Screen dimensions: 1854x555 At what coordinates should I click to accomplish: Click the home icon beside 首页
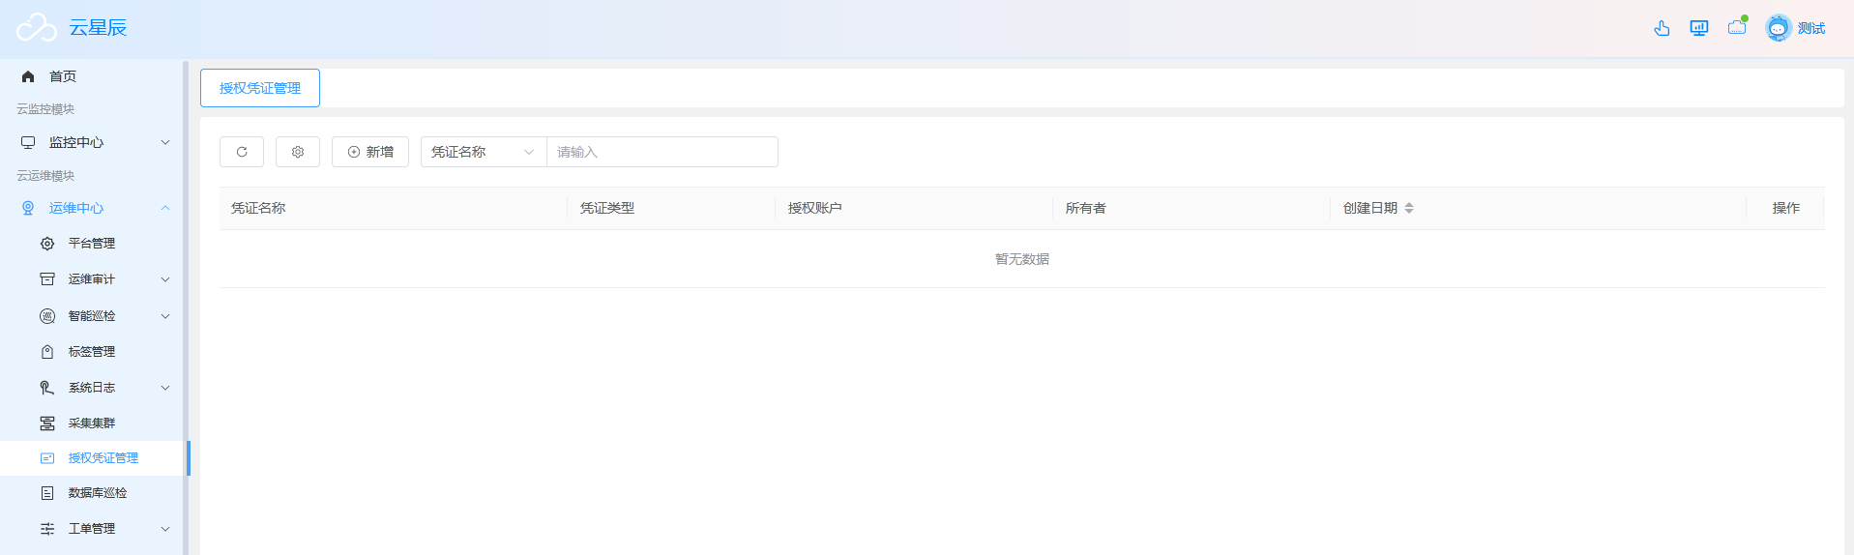pyautogui.click(x=28, y=76)
